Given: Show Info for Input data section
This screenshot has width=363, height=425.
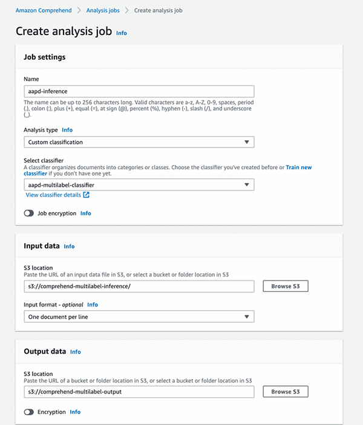Looking at the screenshot, I should (x=70, y=247).
